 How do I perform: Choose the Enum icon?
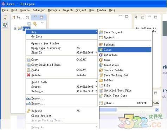tap(101, 60)
